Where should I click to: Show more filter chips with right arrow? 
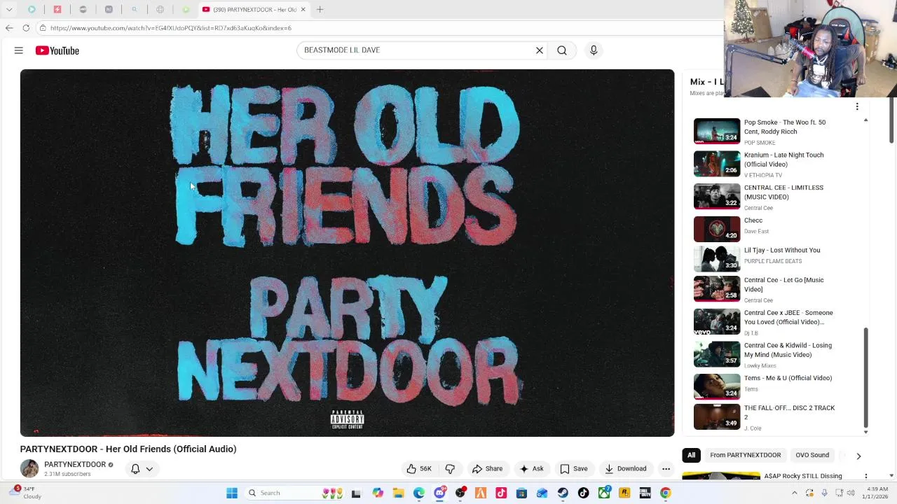858,456
